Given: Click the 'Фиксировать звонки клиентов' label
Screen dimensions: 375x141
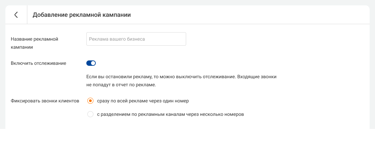Looking at the screenshot, I should tap(45, 101).
